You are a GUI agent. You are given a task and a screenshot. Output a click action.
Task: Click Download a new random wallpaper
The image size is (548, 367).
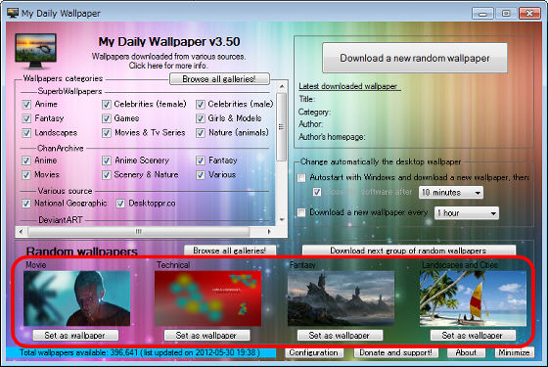tap(415, 58)
